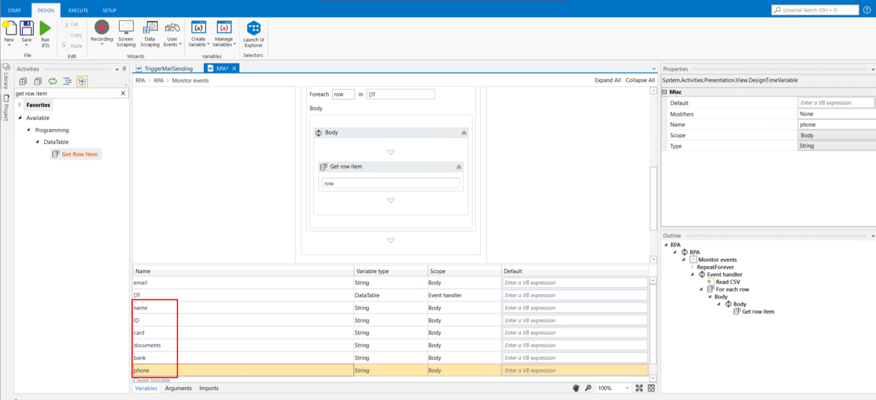Expand the Favorites tree node
876x400 pixels.
coord(20,105)
